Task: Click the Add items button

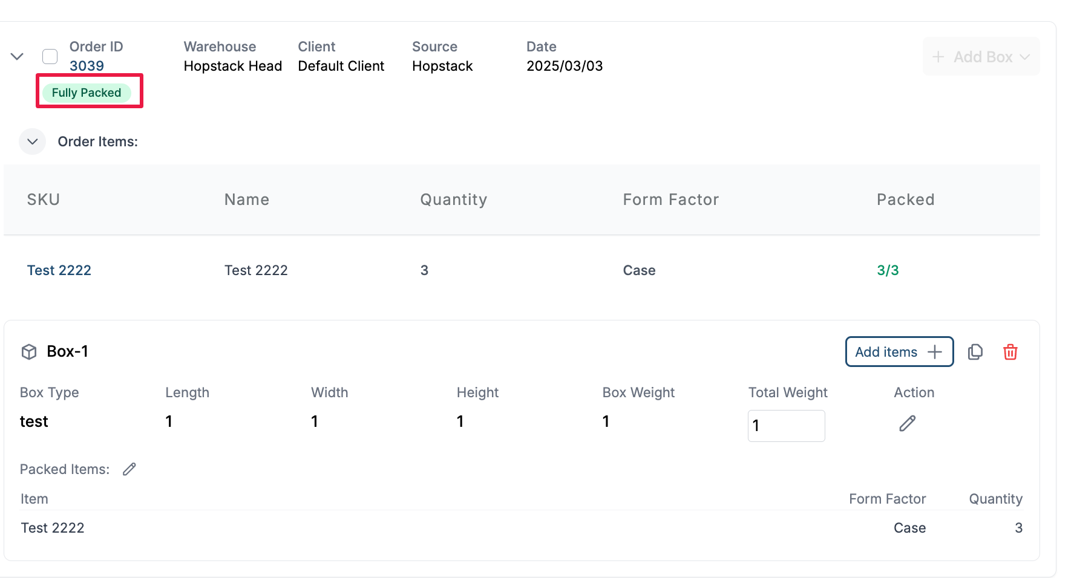Action: tap(886, 352)
